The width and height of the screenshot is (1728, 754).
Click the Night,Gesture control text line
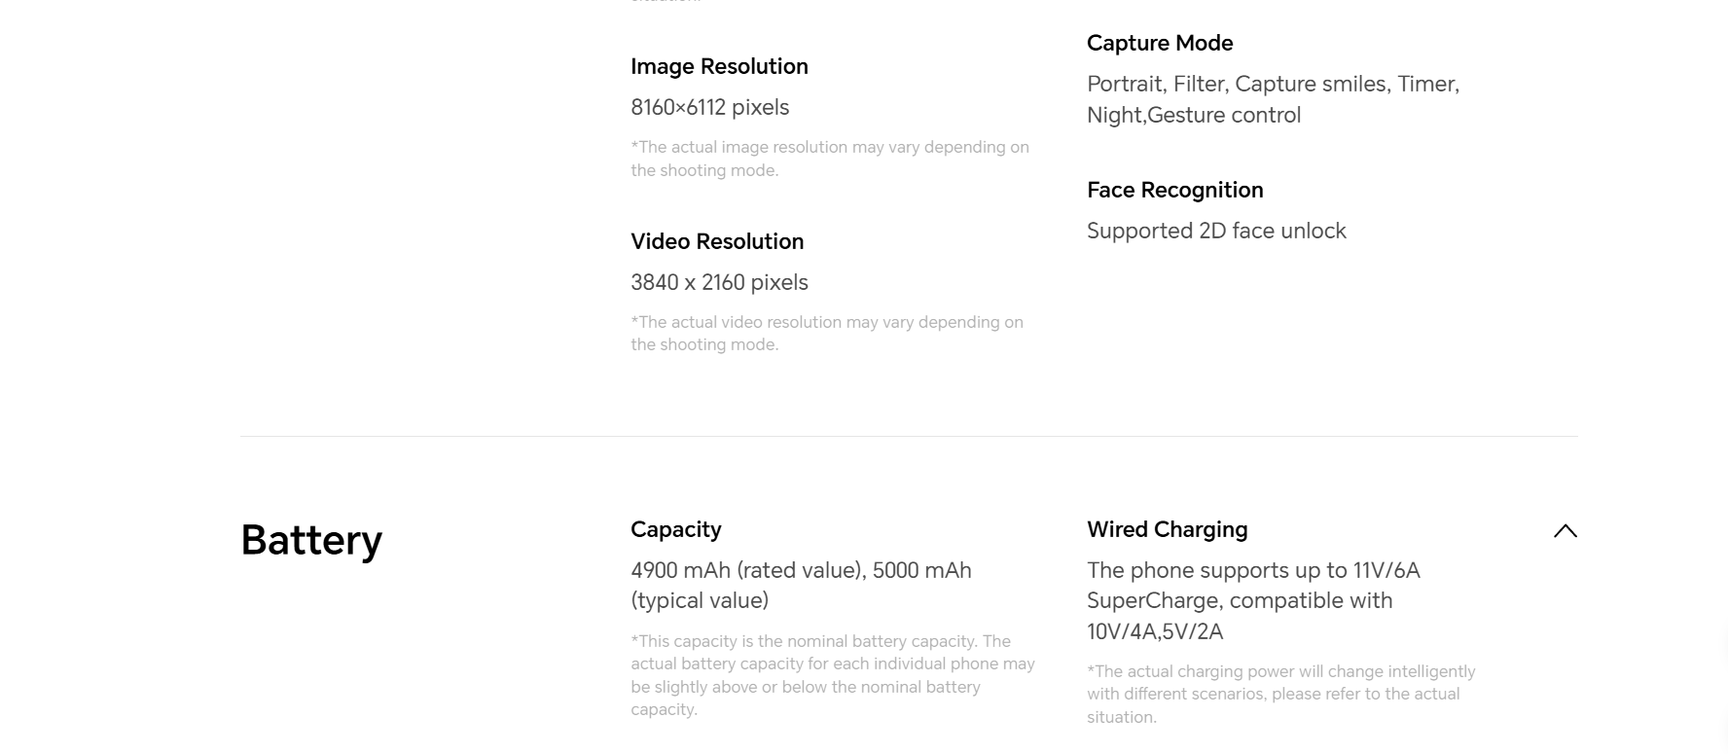click(1194, 115)
